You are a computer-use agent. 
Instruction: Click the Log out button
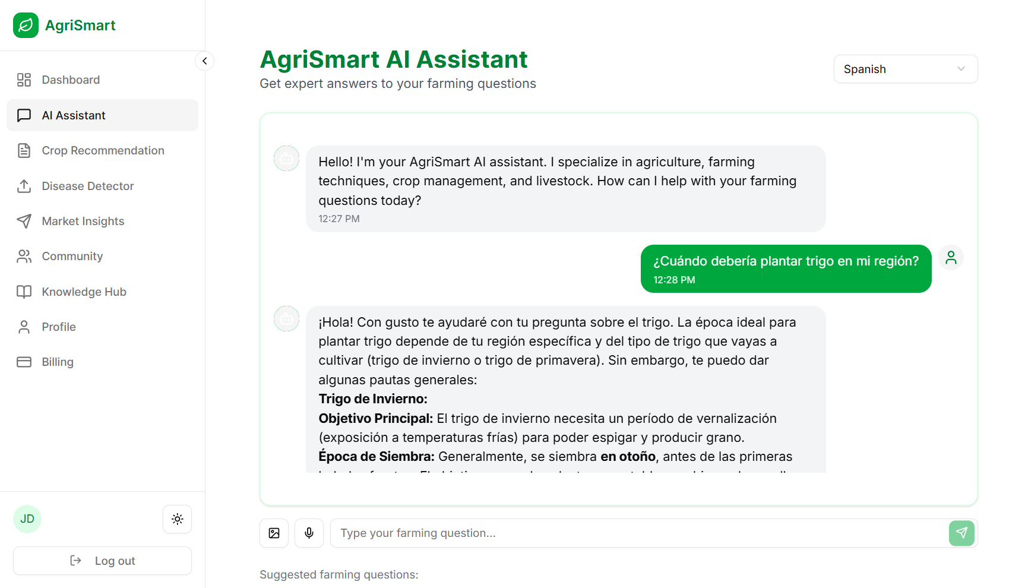click(102, 561)
